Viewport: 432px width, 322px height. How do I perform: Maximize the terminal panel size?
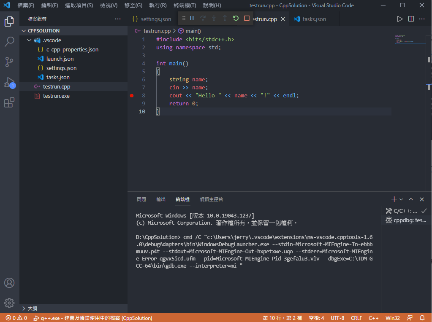click(411, 199)
